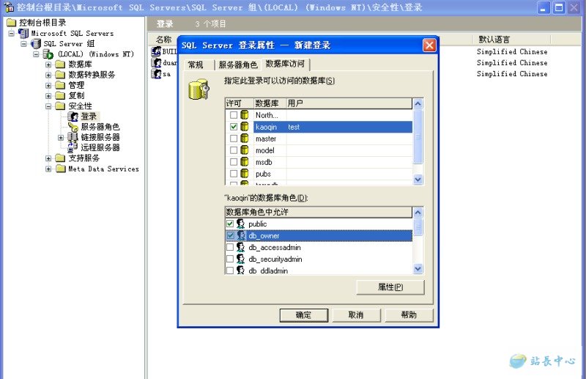The height and width of the screenshot is (379, 586).
Task: Click the model database cylinder icon
Action: pyautogui.click(x=245, y=150)
